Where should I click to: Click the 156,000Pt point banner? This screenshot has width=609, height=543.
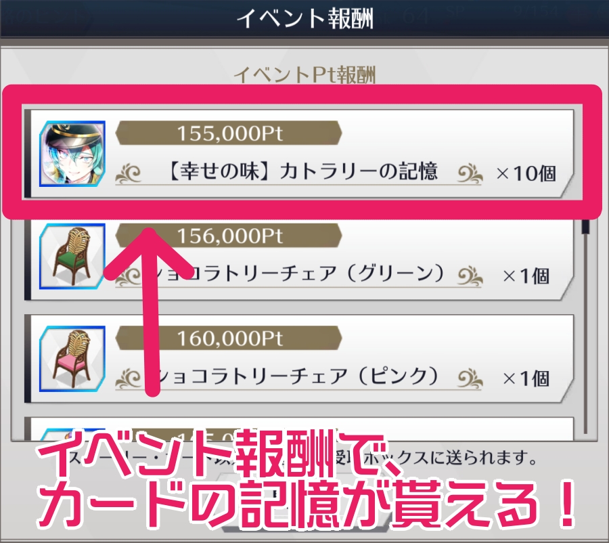pos(229,236)
